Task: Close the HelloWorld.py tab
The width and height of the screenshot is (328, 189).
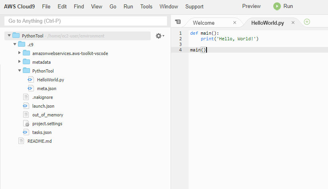Action: [x=293, y=23]
